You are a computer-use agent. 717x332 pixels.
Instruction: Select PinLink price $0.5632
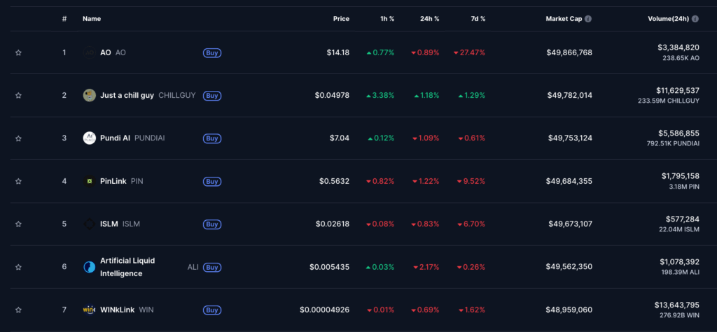(x=334, y=181)
